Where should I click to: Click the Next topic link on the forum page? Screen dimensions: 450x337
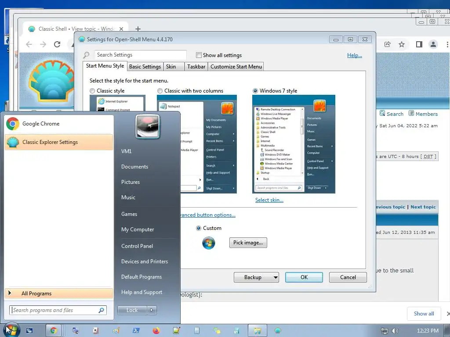[x=423, y=207]
